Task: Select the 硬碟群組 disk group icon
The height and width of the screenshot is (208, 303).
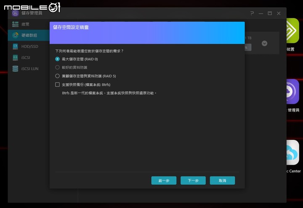Action: (x=15, y=35)
